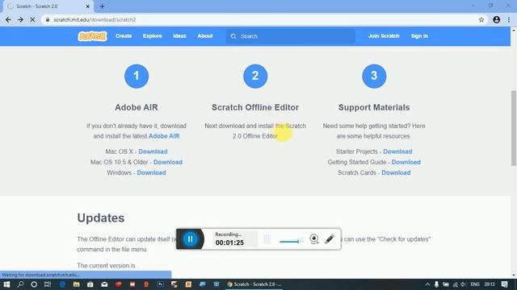Switch to the Chrome Scratch taskbar window

(x=254, y=284)
